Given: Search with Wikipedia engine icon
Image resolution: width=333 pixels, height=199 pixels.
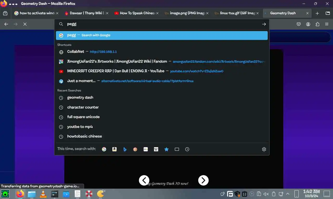Looking at the screenshot, I should 156,149.
